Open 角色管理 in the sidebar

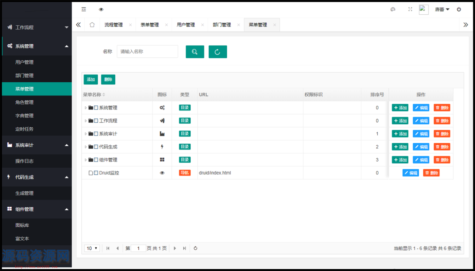24,102
